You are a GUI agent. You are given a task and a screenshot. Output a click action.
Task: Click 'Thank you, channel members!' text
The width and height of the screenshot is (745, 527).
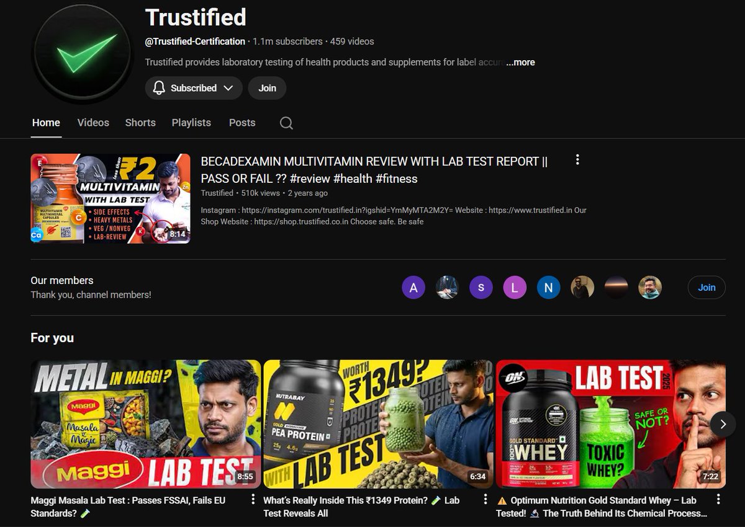pyautogui.click(x=91, y=294)
